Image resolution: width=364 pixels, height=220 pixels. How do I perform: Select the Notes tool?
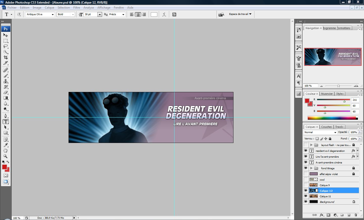pos(6,139)
